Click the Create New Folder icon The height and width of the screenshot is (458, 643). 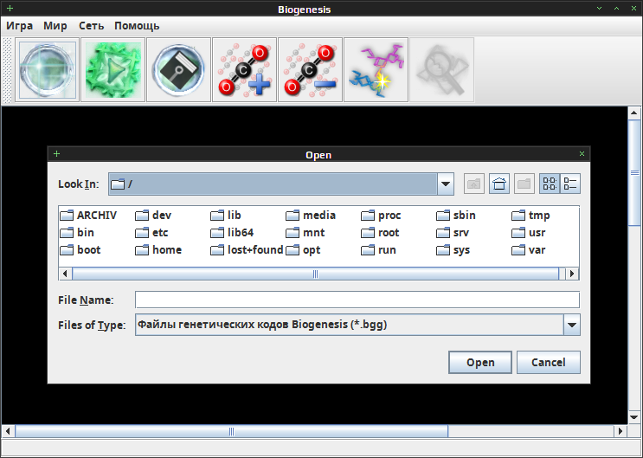(x=524, y=184)
